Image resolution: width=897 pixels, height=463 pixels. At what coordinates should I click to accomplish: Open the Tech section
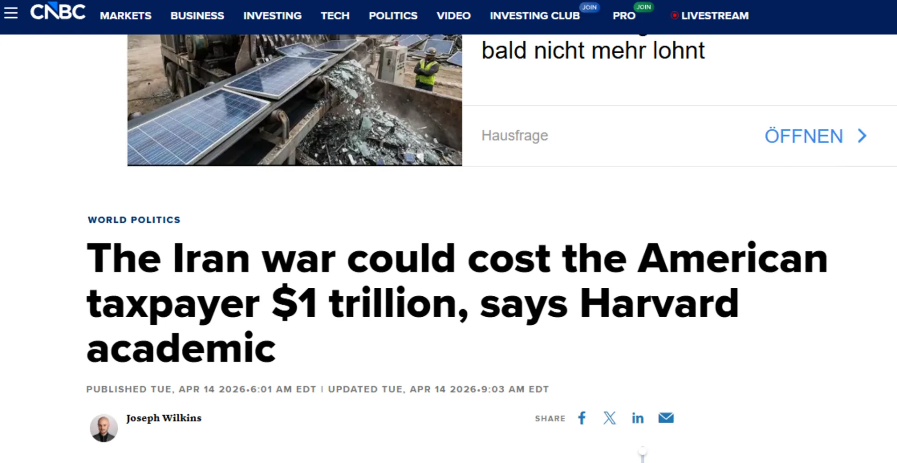point(335,15)
